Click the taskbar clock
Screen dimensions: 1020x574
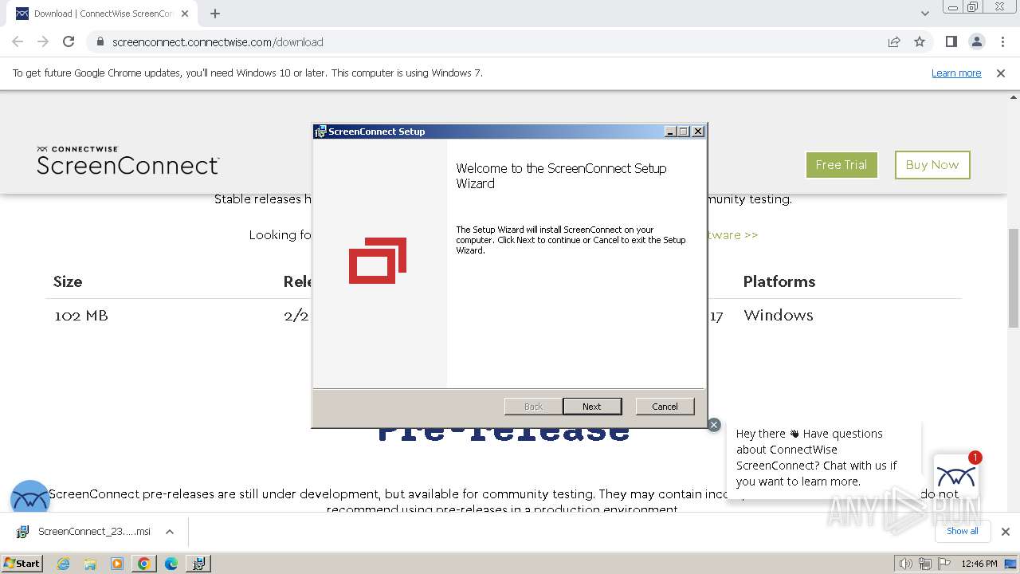979,564
